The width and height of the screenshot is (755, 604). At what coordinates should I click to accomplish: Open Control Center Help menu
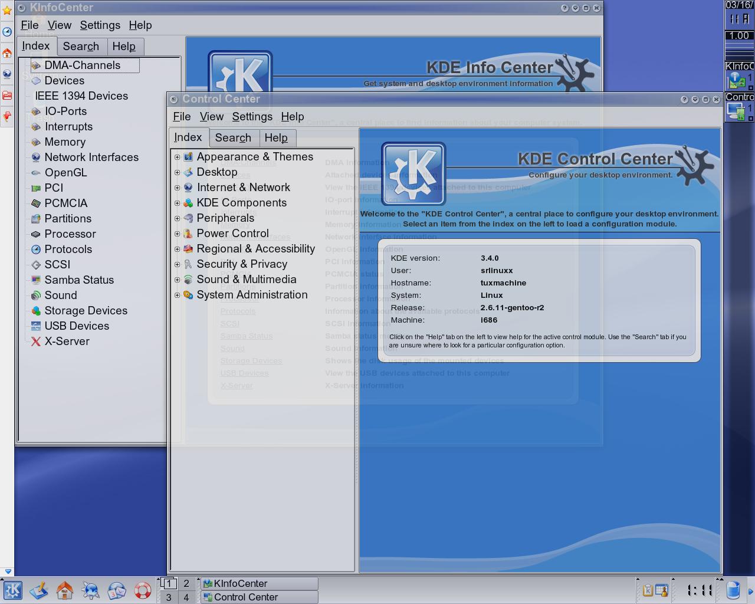coord(293,117)
